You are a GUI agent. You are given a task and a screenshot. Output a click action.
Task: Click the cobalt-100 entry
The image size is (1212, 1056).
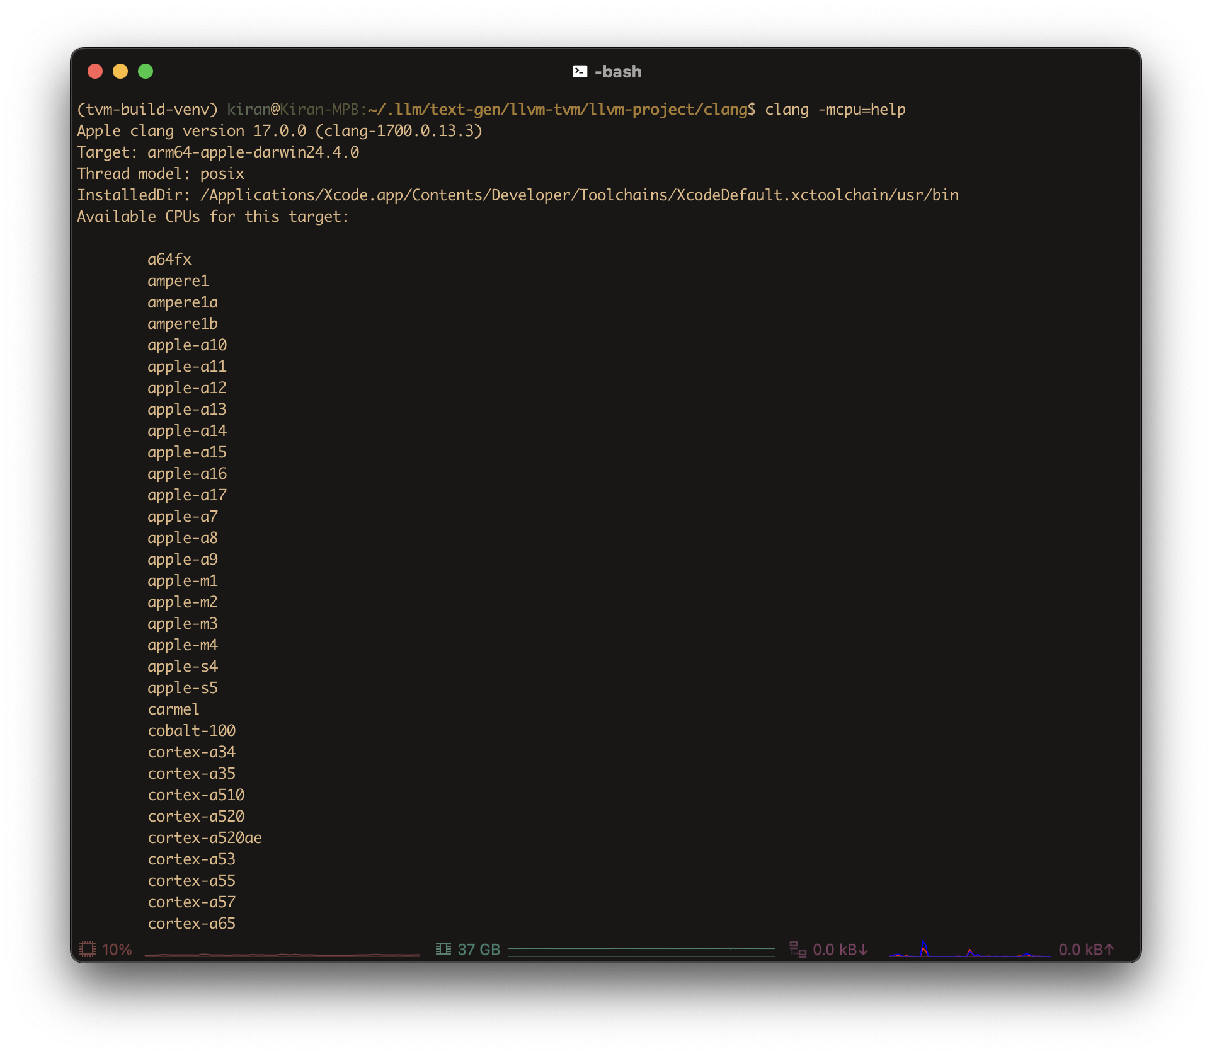point(192,731)
